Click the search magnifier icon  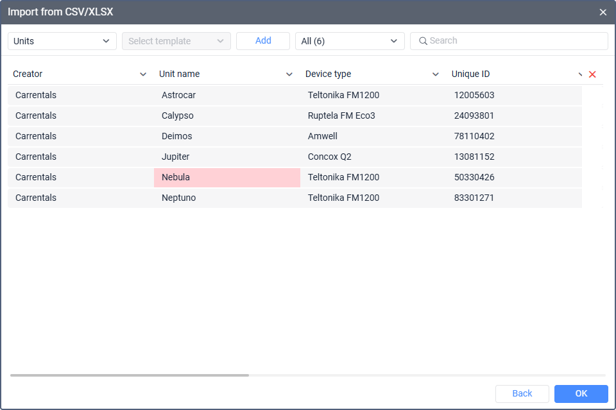click(423, 41)
